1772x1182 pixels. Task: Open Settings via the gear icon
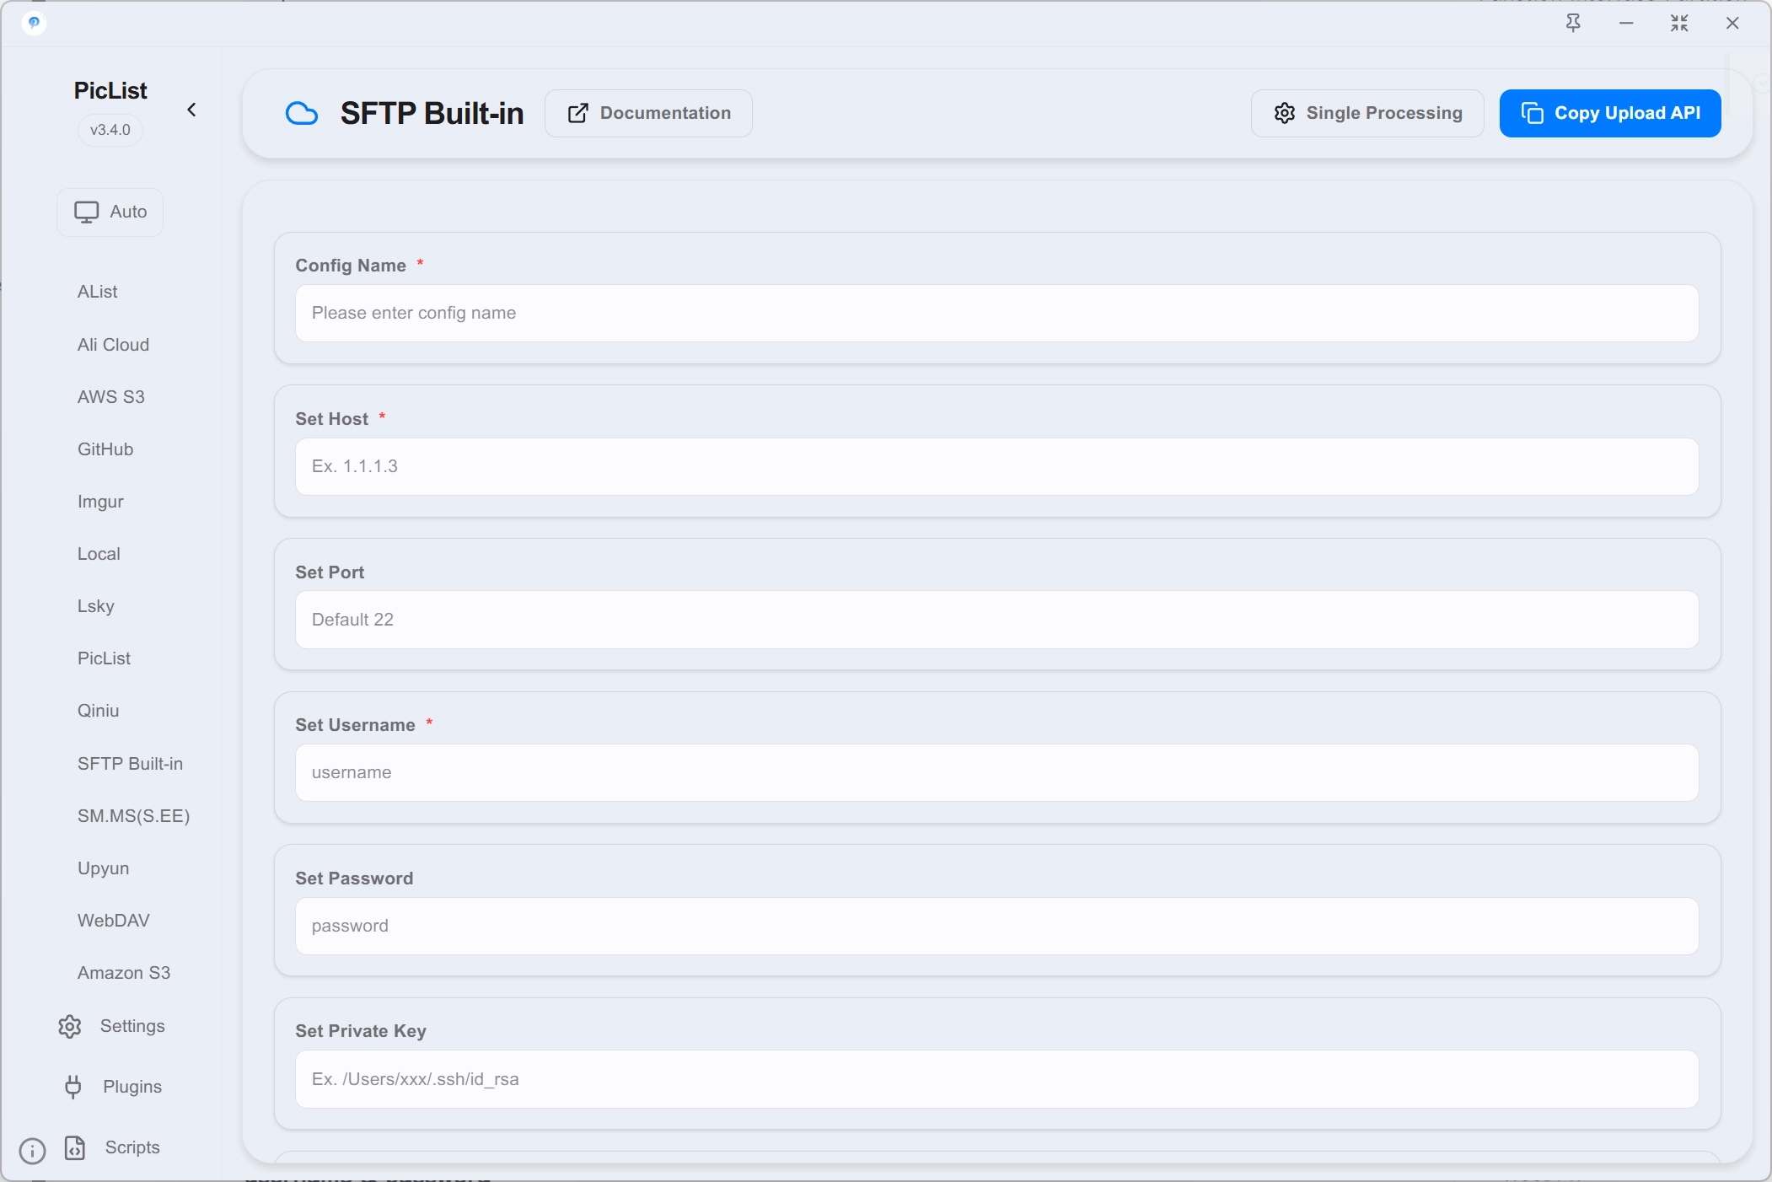pyautogui.click(x=70, y=1026)
